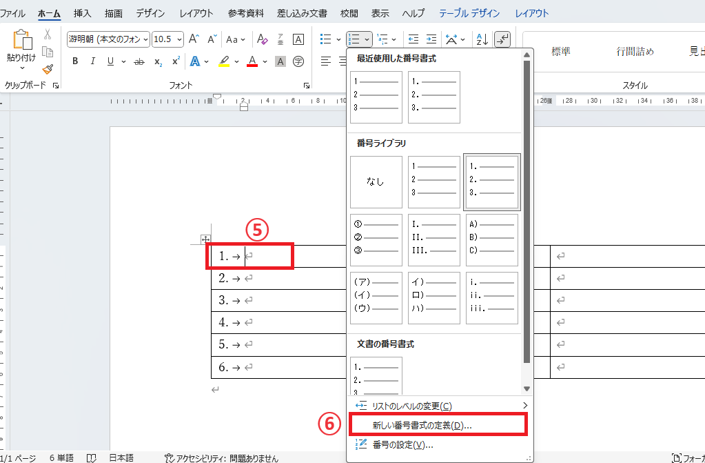Screen dimensions: 705x463
Task: Click the Paste clipboard icon
Action: (x=23, y=40)
